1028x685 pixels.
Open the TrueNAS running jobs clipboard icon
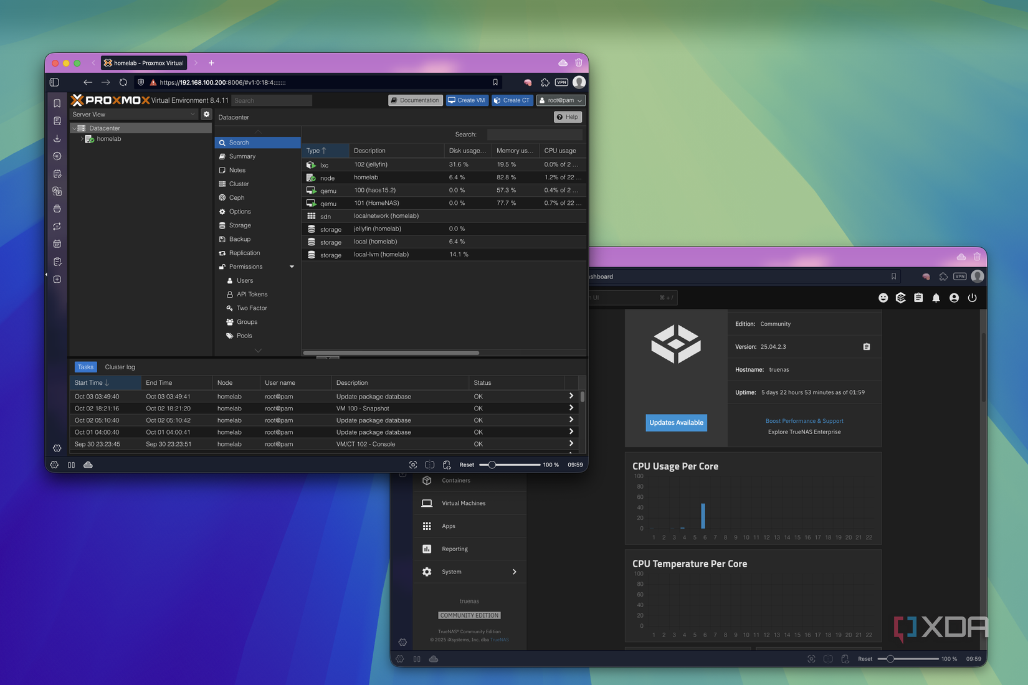918,298
